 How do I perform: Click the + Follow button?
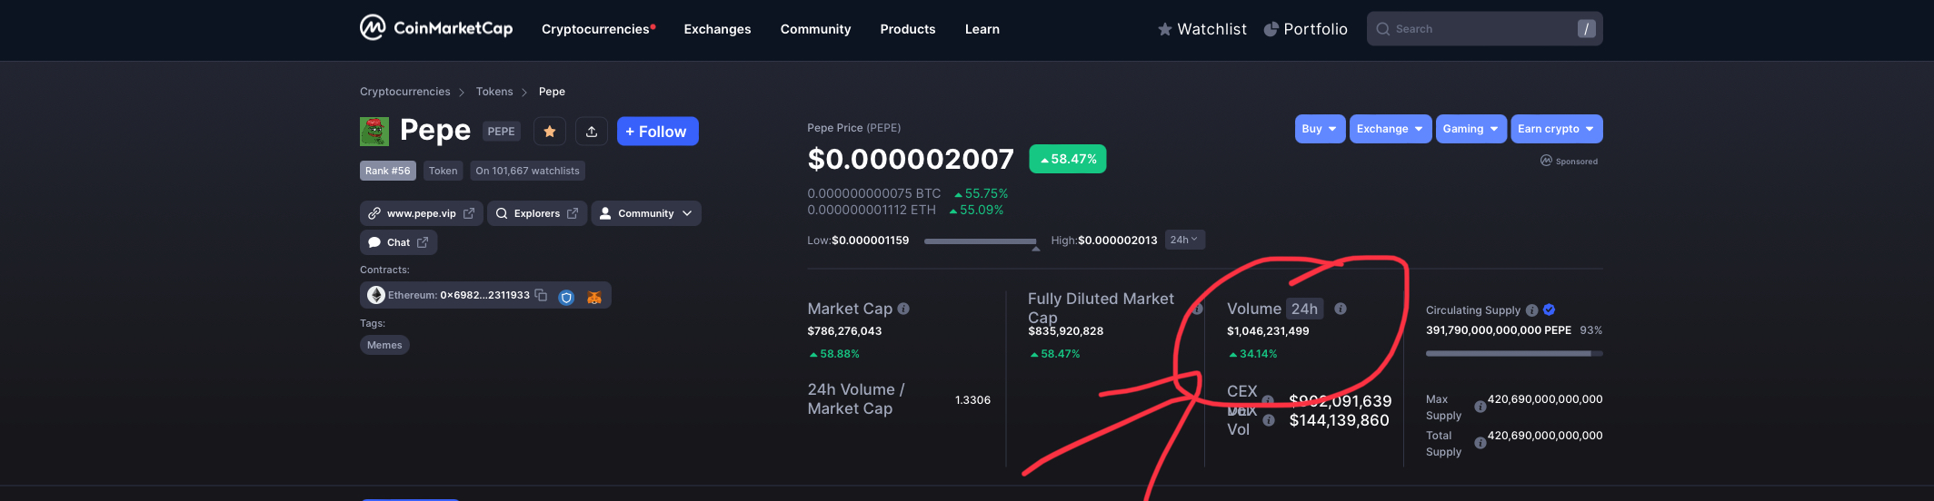click(x=657, y=132)
